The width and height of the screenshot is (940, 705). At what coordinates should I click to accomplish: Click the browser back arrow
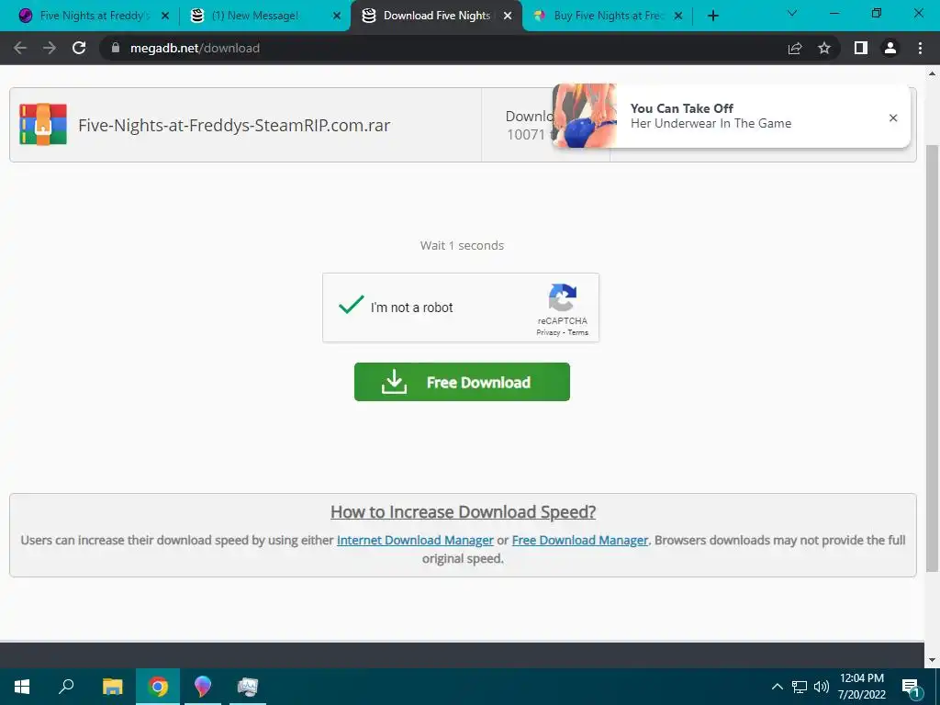(20, 48)
